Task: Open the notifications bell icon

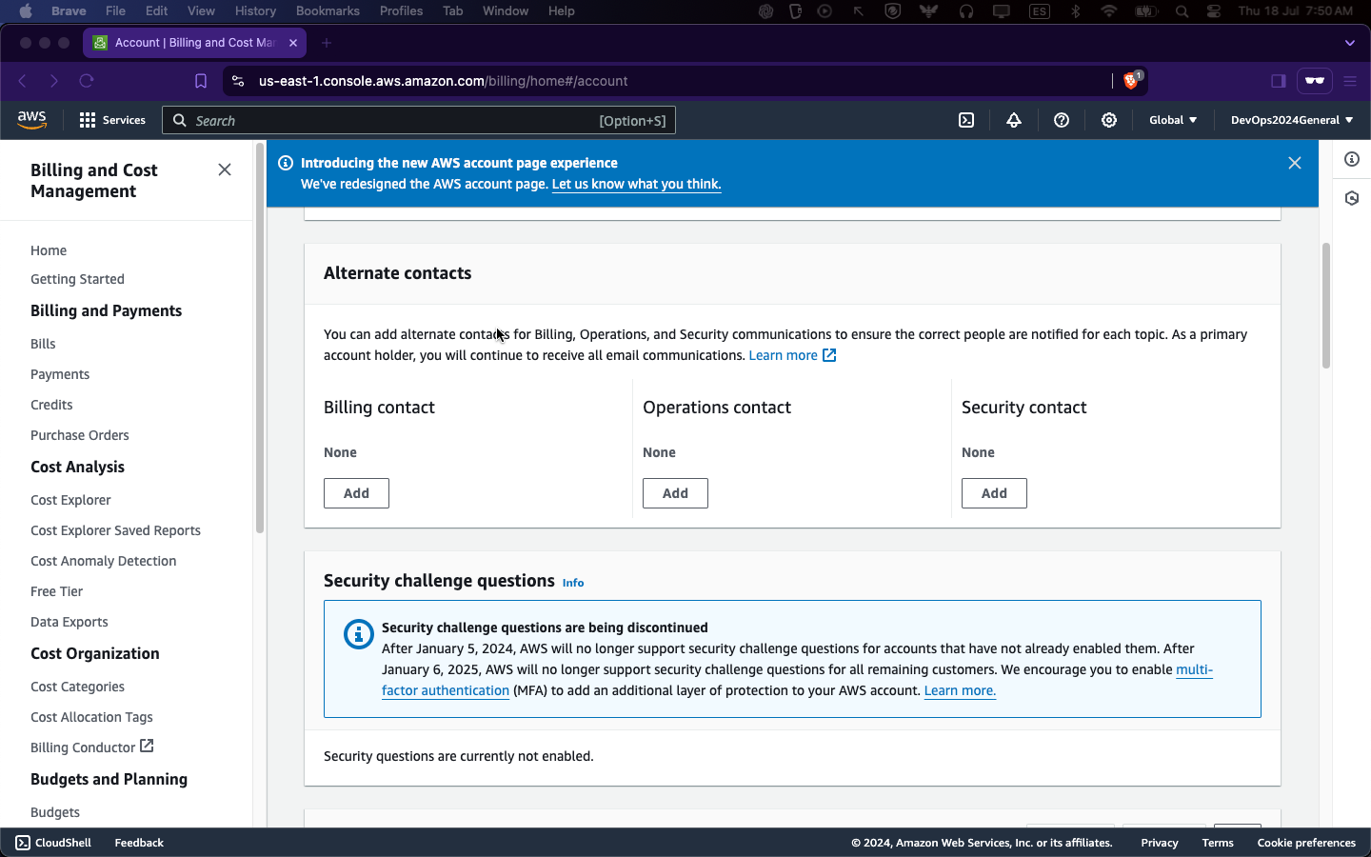Action: (x=1014, y=120)
